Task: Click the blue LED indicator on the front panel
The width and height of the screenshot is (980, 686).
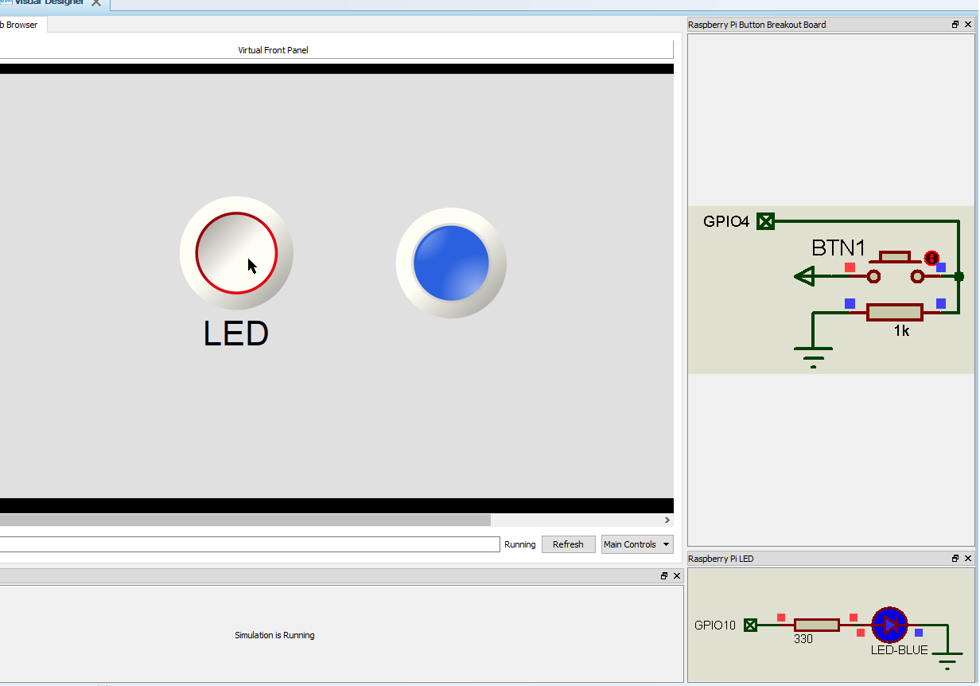Action: point(451,263)
